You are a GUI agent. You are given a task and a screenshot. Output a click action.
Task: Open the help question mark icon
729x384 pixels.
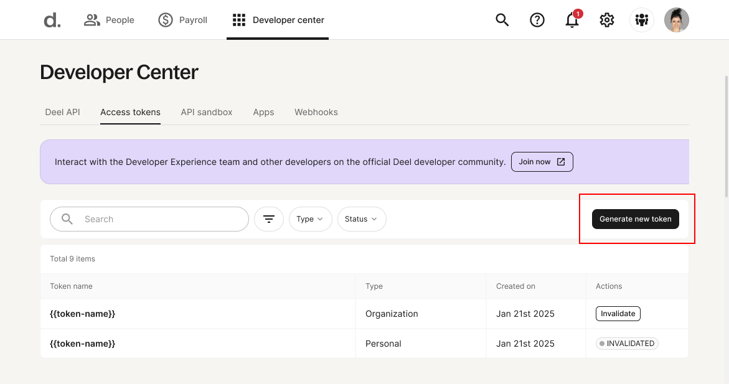(537, 20)
